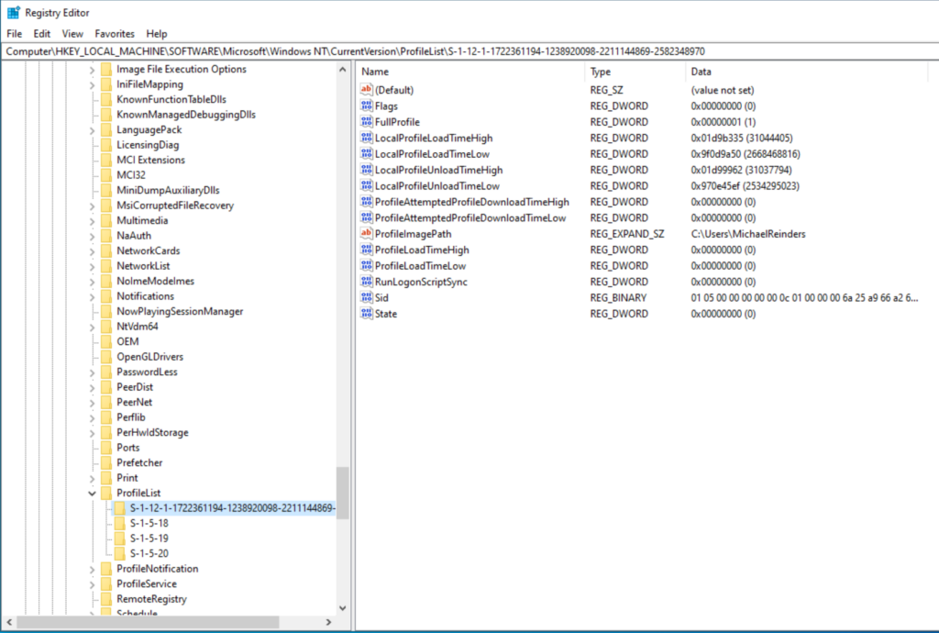Expand the MsiCorruptedFileRecovery key

tap(92, 206)
